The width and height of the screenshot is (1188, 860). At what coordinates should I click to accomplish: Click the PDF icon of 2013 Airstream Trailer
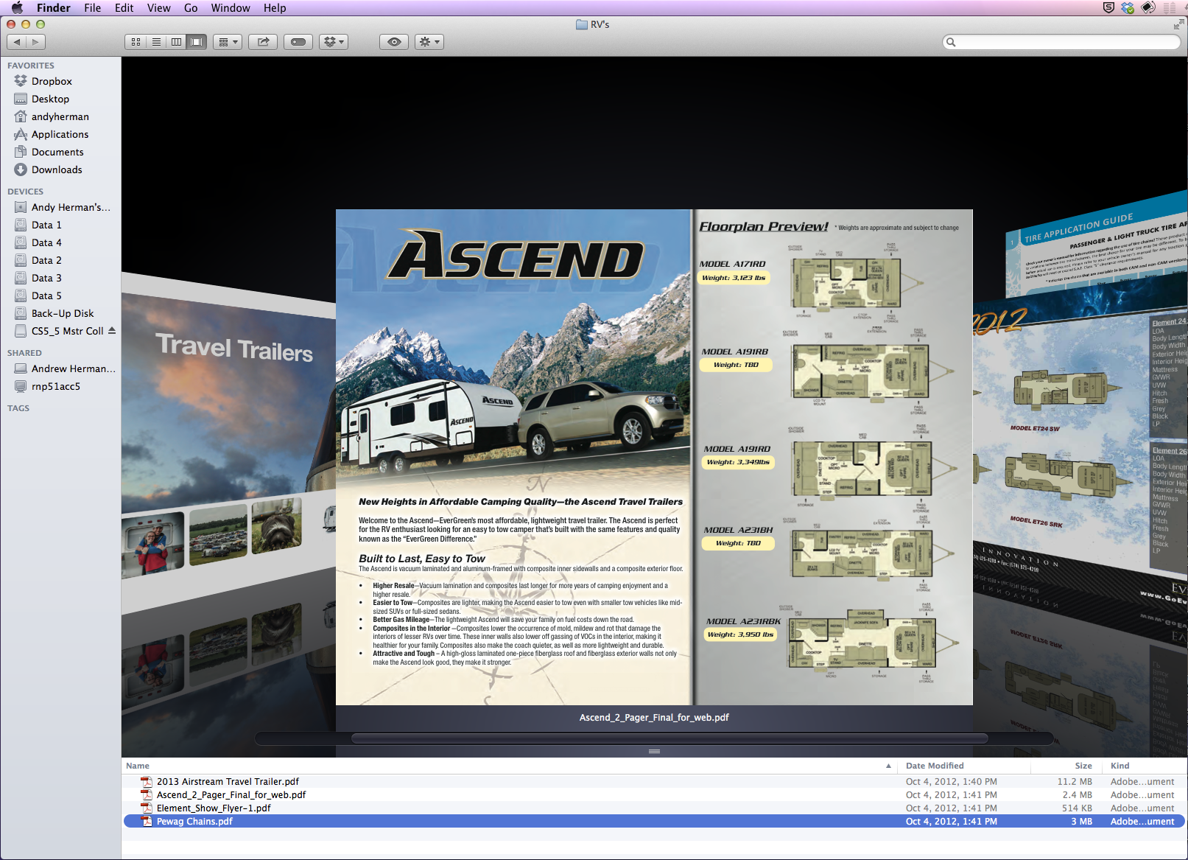[147, 782]
